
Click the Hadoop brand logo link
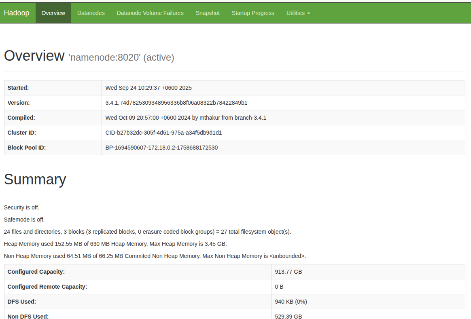[x=17, y=13]
